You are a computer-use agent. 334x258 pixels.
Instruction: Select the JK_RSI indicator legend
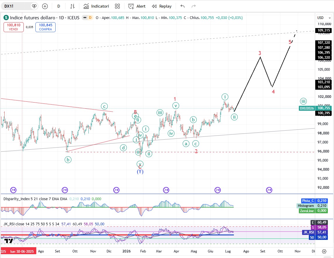31,224
